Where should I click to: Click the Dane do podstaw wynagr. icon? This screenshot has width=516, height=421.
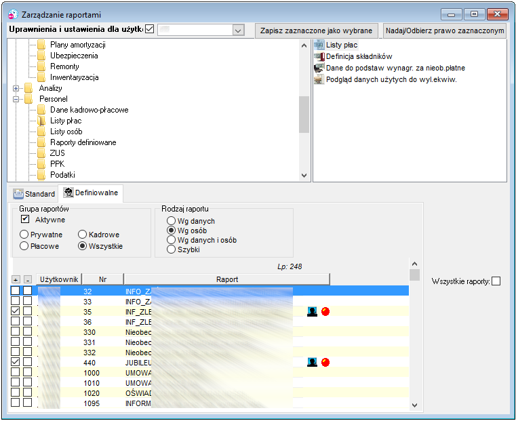[x=319, y=68]
